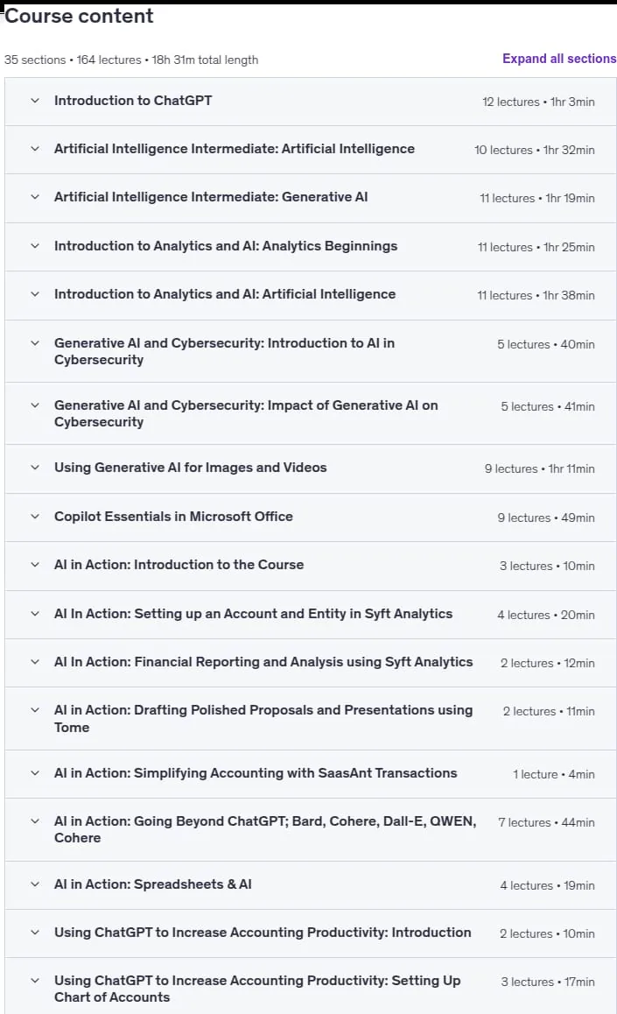Open chevron beside Setting Up Chart of Accounts
617x1014 pixels.
[x=35, y=981]
